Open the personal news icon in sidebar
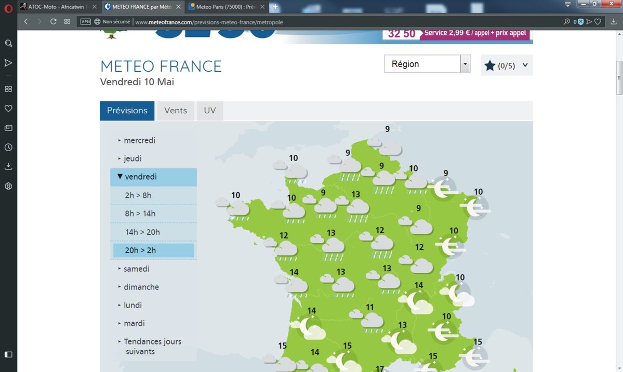This screenshot has height=372, width=623. tap(8, 127)
